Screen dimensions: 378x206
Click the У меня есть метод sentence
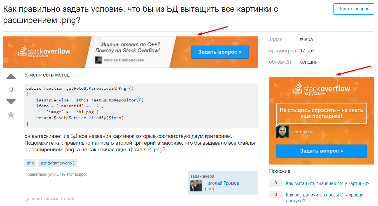click(x=47, y=75)
